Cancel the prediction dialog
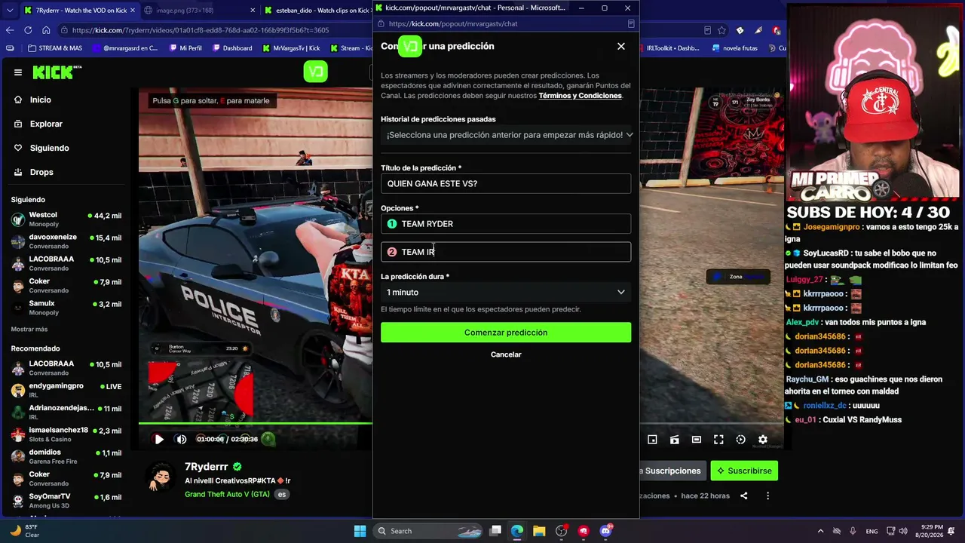The image size is (965, 543). (x=506, y=354)
